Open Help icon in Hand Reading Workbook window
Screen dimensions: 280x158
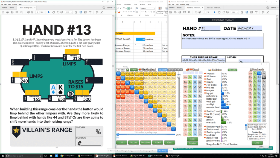[x=104, y=8]
